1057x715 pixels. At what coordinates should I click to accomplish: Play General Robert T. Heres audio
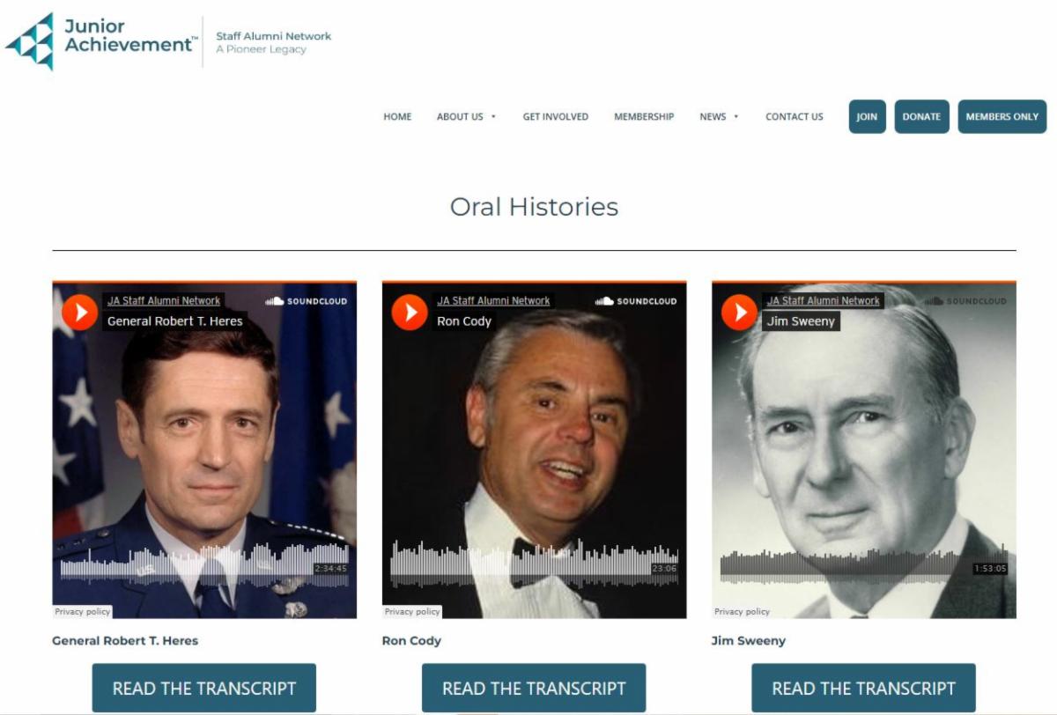(79, 312)
